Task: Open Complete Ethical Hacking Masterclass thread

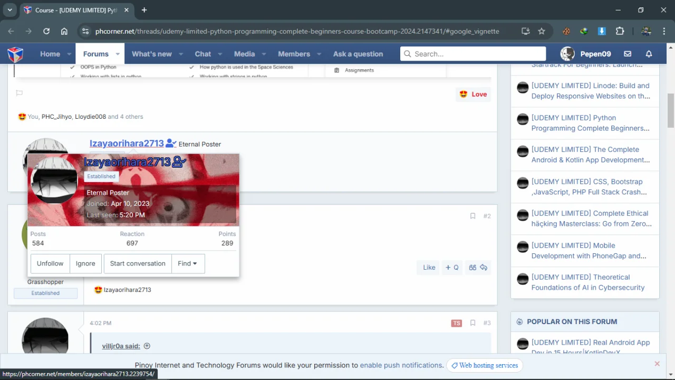Action: [592, 218]
